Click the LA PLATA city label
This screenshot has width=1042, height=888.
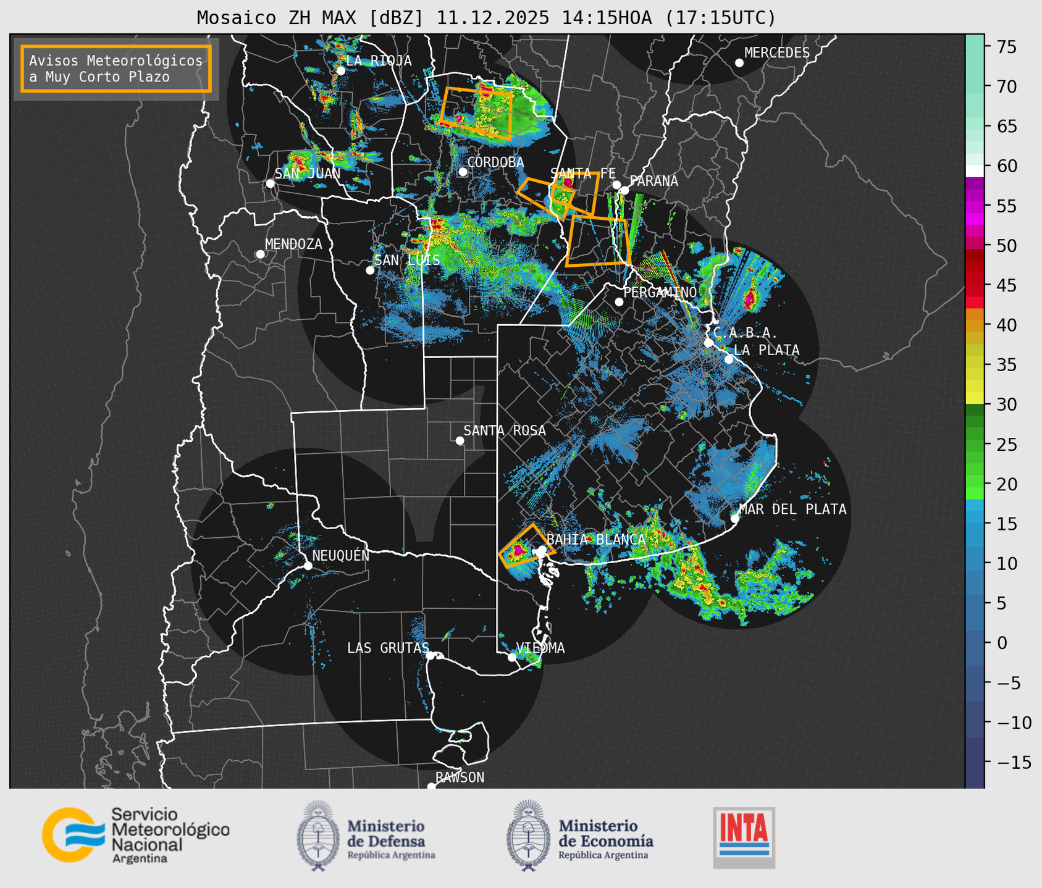coord(767,350)
